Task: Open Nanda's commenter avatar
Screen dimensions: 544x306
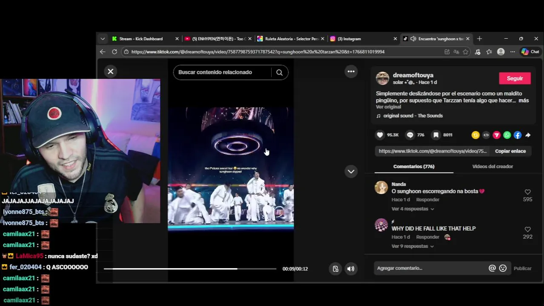Action: coord(381,187)
